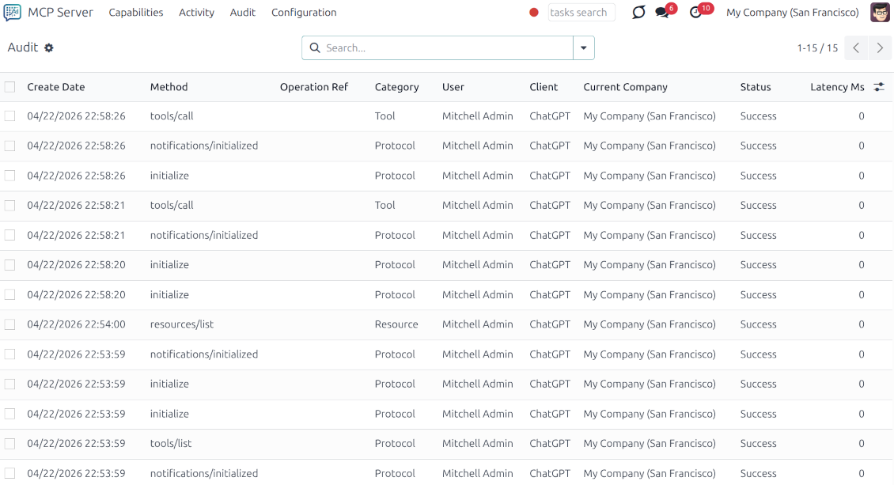
Task: Expand the search filters dropdown arrow
Action: 584,47
